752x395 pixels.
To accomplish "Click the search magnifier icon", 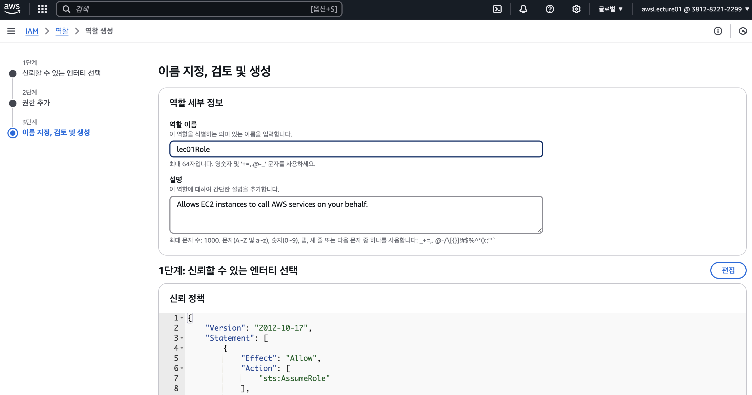I will pyautogui.click(x=67, y=9).
